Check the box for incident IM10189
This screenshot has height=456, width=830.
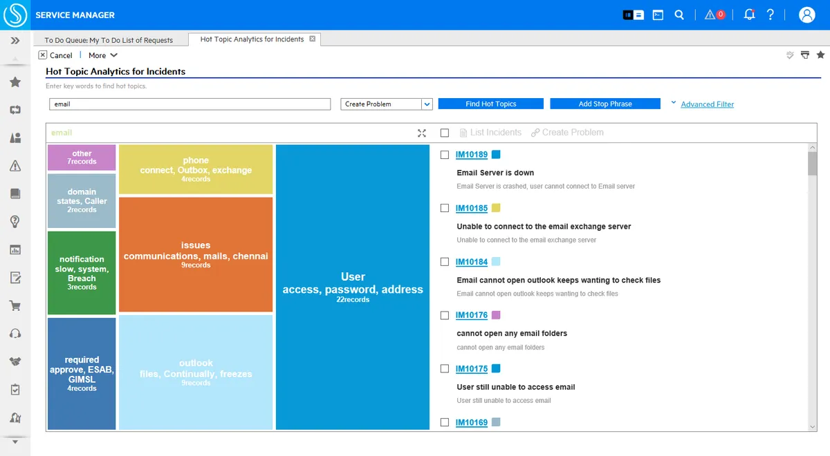pos(445,155)
